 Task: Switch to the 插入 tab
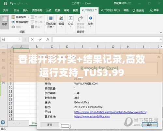(25, 10)
